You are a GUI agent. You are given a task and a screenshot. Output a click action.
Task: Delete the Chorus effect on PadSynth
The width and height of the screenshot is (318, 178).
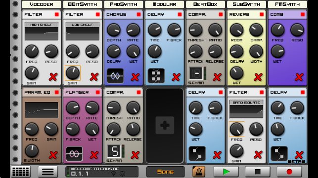[135, 77]
